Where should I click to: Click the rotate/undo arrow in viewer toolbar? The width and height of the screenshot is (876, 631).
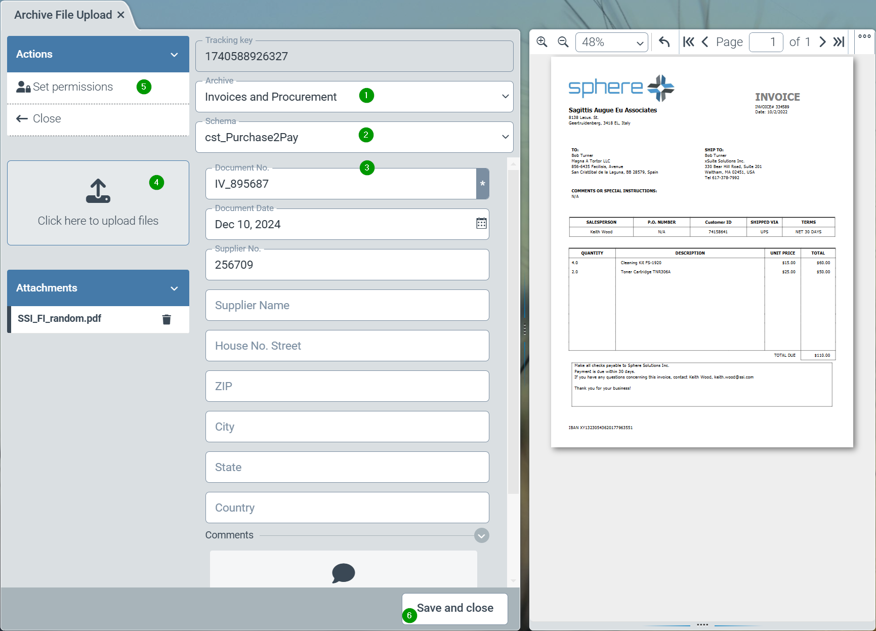tap(664, 42)
